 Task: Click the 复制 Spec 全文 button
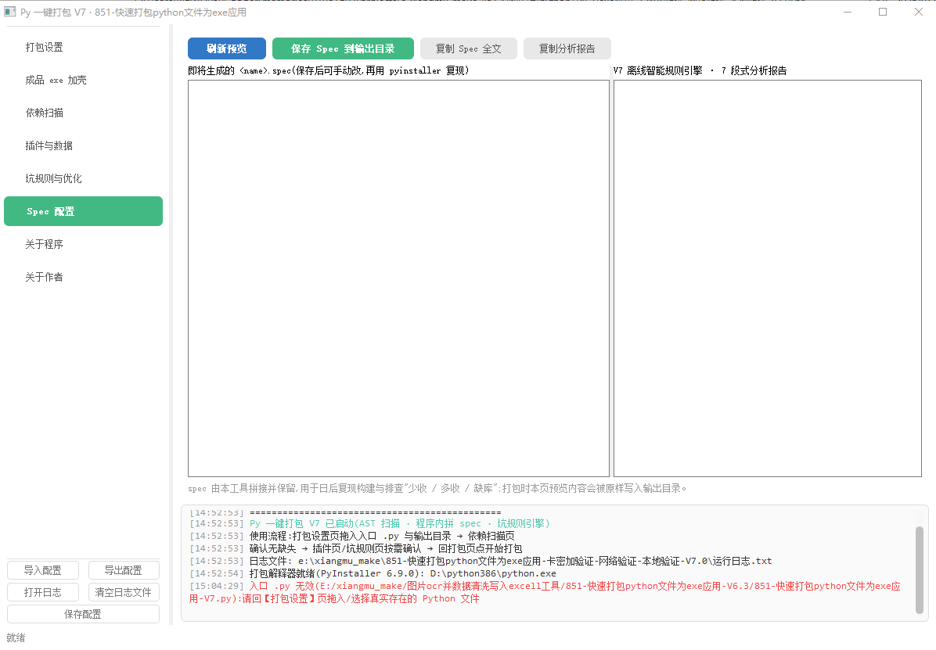pos(469,48)
